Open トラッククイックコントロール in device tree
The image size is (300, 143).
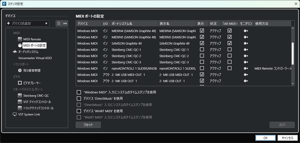click(38, 108)
